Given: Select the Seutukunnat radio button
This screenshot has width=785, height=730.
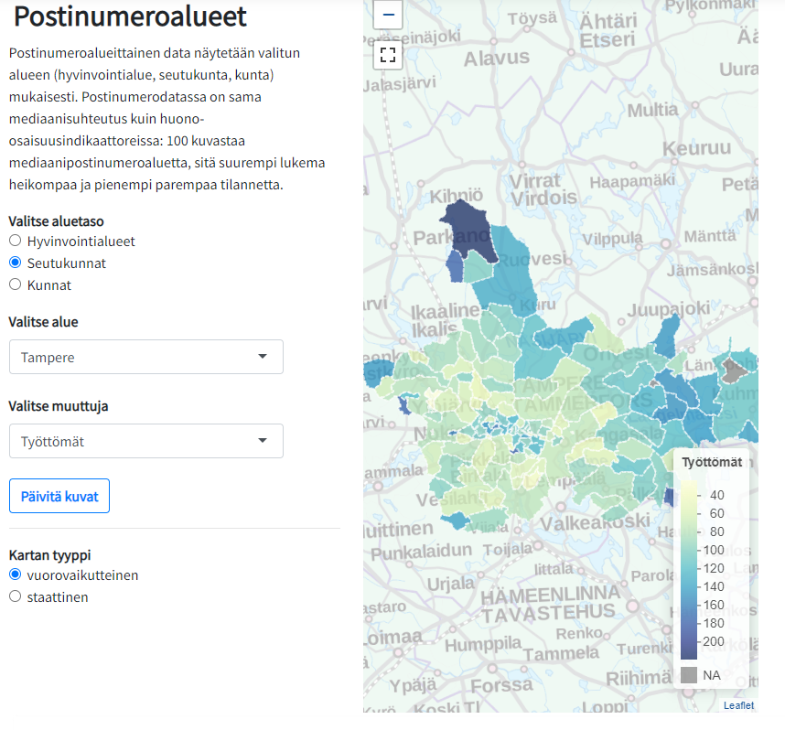Looking at the screenshot, I should [x=15, y=263].
